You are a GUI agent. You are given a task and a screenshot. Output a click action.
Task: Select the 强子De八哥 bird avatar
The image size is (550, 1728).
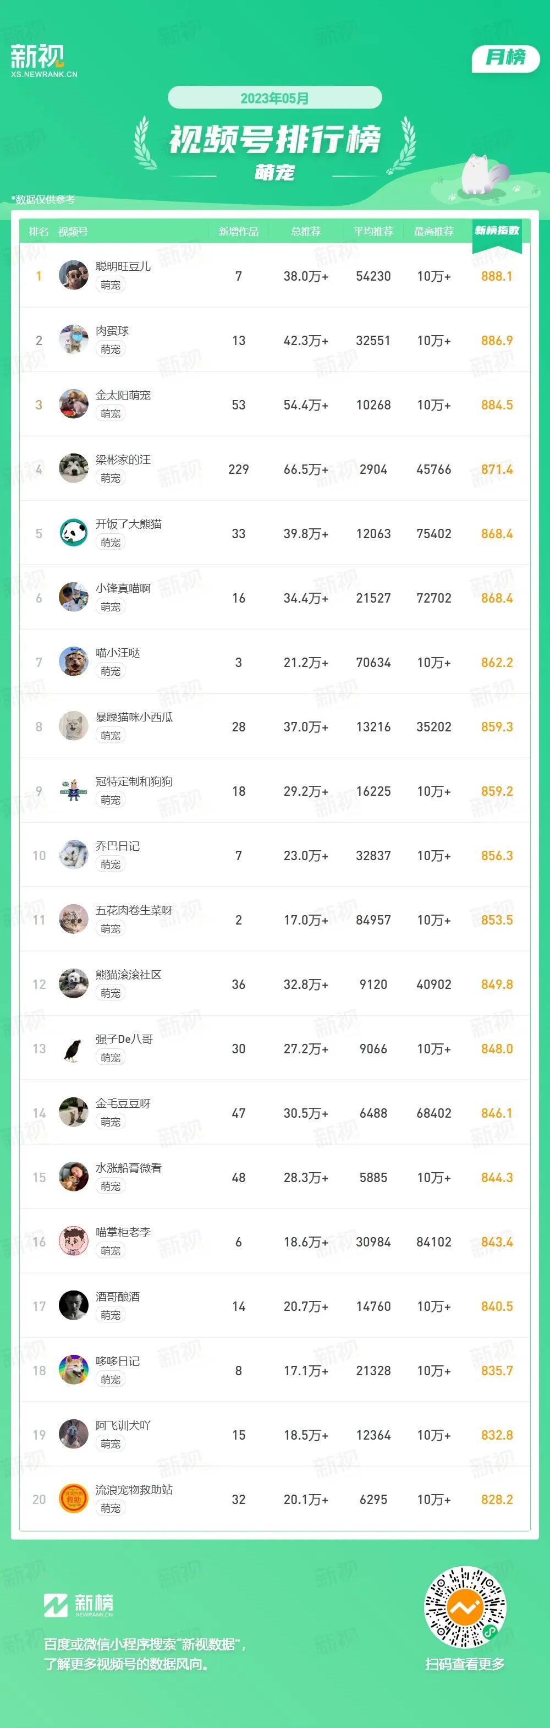(x=73, y=1048)
